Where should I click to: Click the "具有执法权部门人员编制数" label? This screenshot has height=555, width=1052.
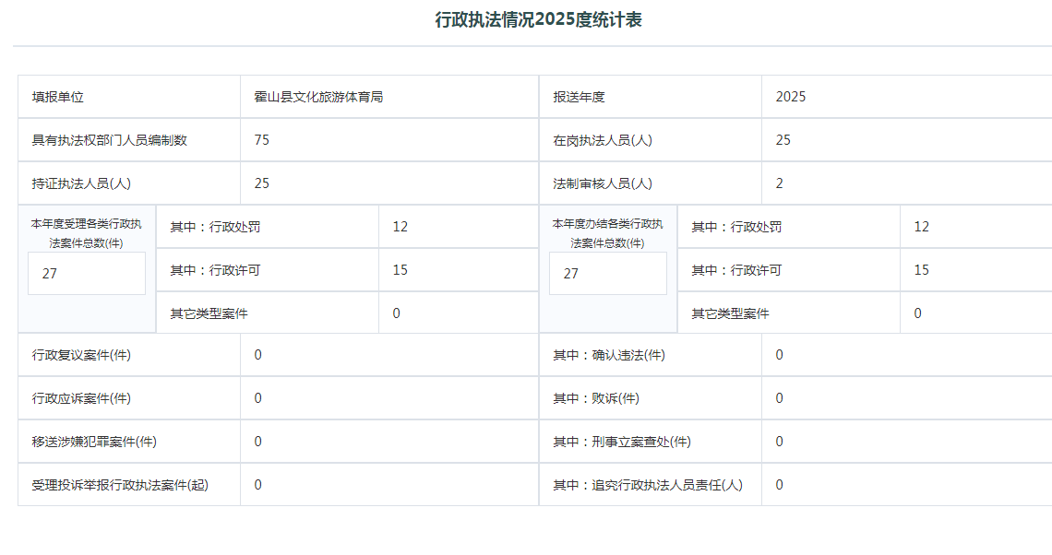(110, 140)
